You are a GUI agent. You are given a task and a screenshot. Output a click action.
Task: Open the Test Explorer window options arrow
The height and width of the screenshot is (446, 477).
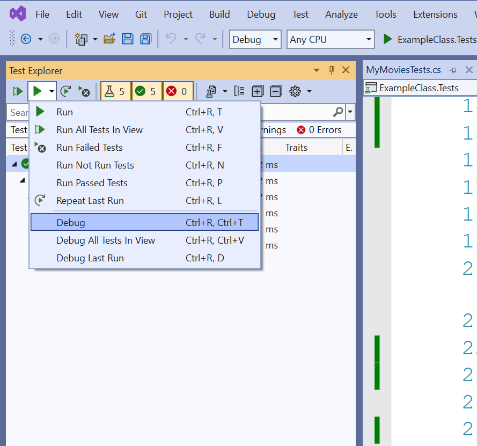pos(317,70)
